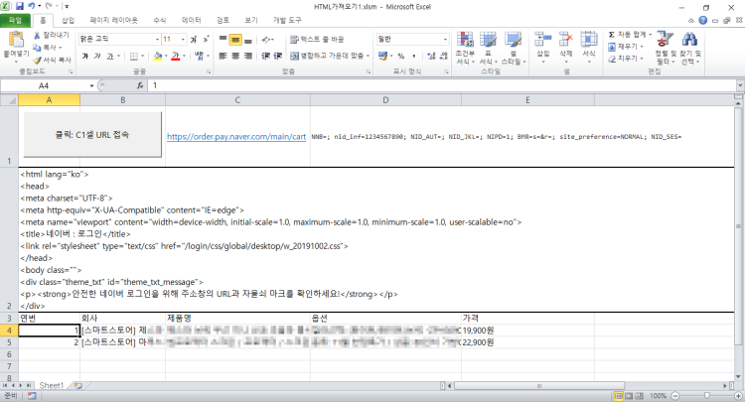Click the Save icon in Quick Access Toolbar
745x402 pixels.
(20, 7)
